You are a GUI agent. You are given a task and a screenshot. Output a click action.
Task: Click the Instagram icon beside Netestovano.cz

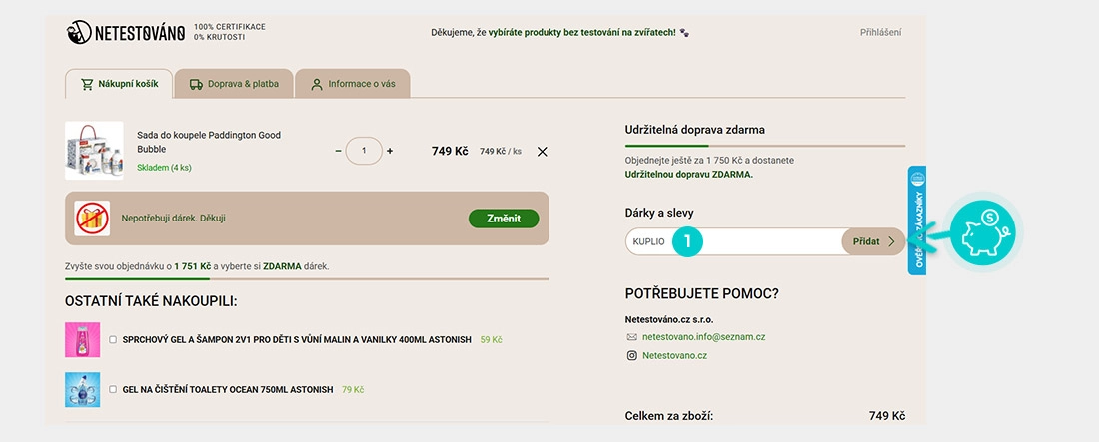pos(631,356)
